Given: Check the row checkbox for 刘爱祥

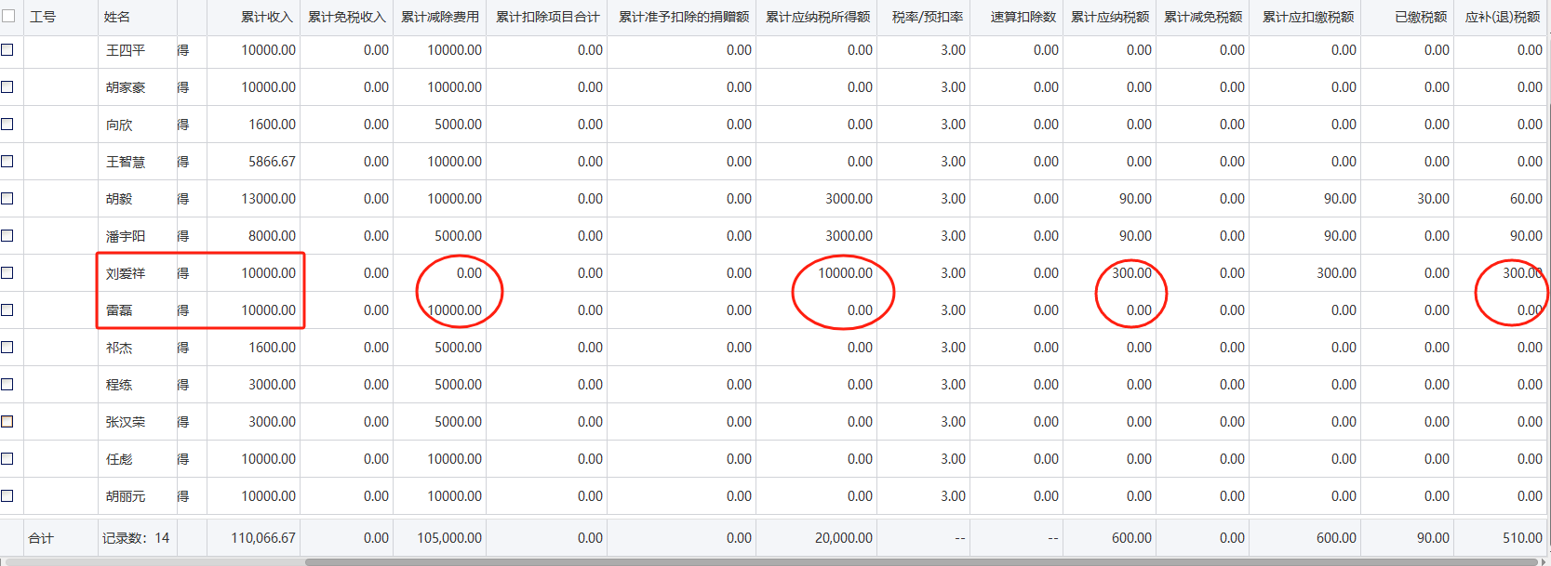Looking at the screenshot, I should [x=7, y=273].
